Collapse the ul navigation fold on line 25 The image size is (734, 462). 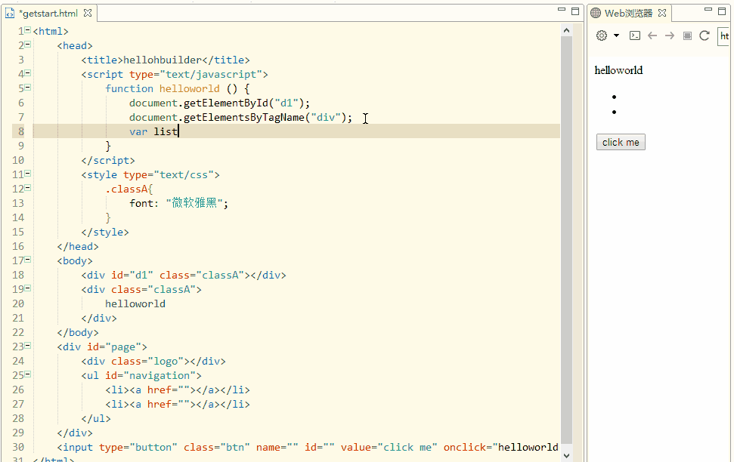click(28, 374)
